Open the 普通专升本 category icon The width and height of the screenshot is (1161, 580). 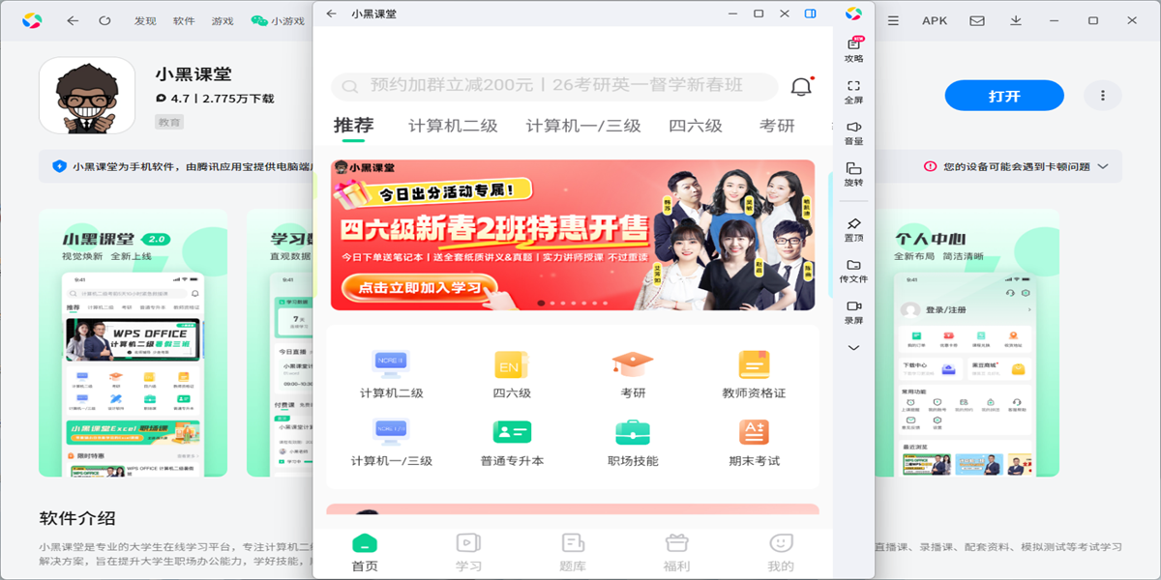coord(512,443)
